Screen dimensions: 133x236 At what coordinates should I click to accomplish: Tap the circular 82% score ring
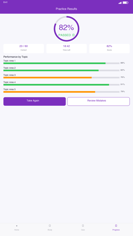point(66,29)
